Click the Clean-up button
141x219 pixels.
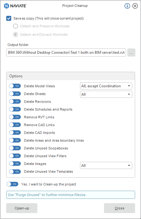pos(22,208)
